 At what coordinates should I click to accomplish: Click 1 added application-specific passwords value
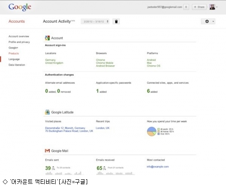tap(101, 91)
